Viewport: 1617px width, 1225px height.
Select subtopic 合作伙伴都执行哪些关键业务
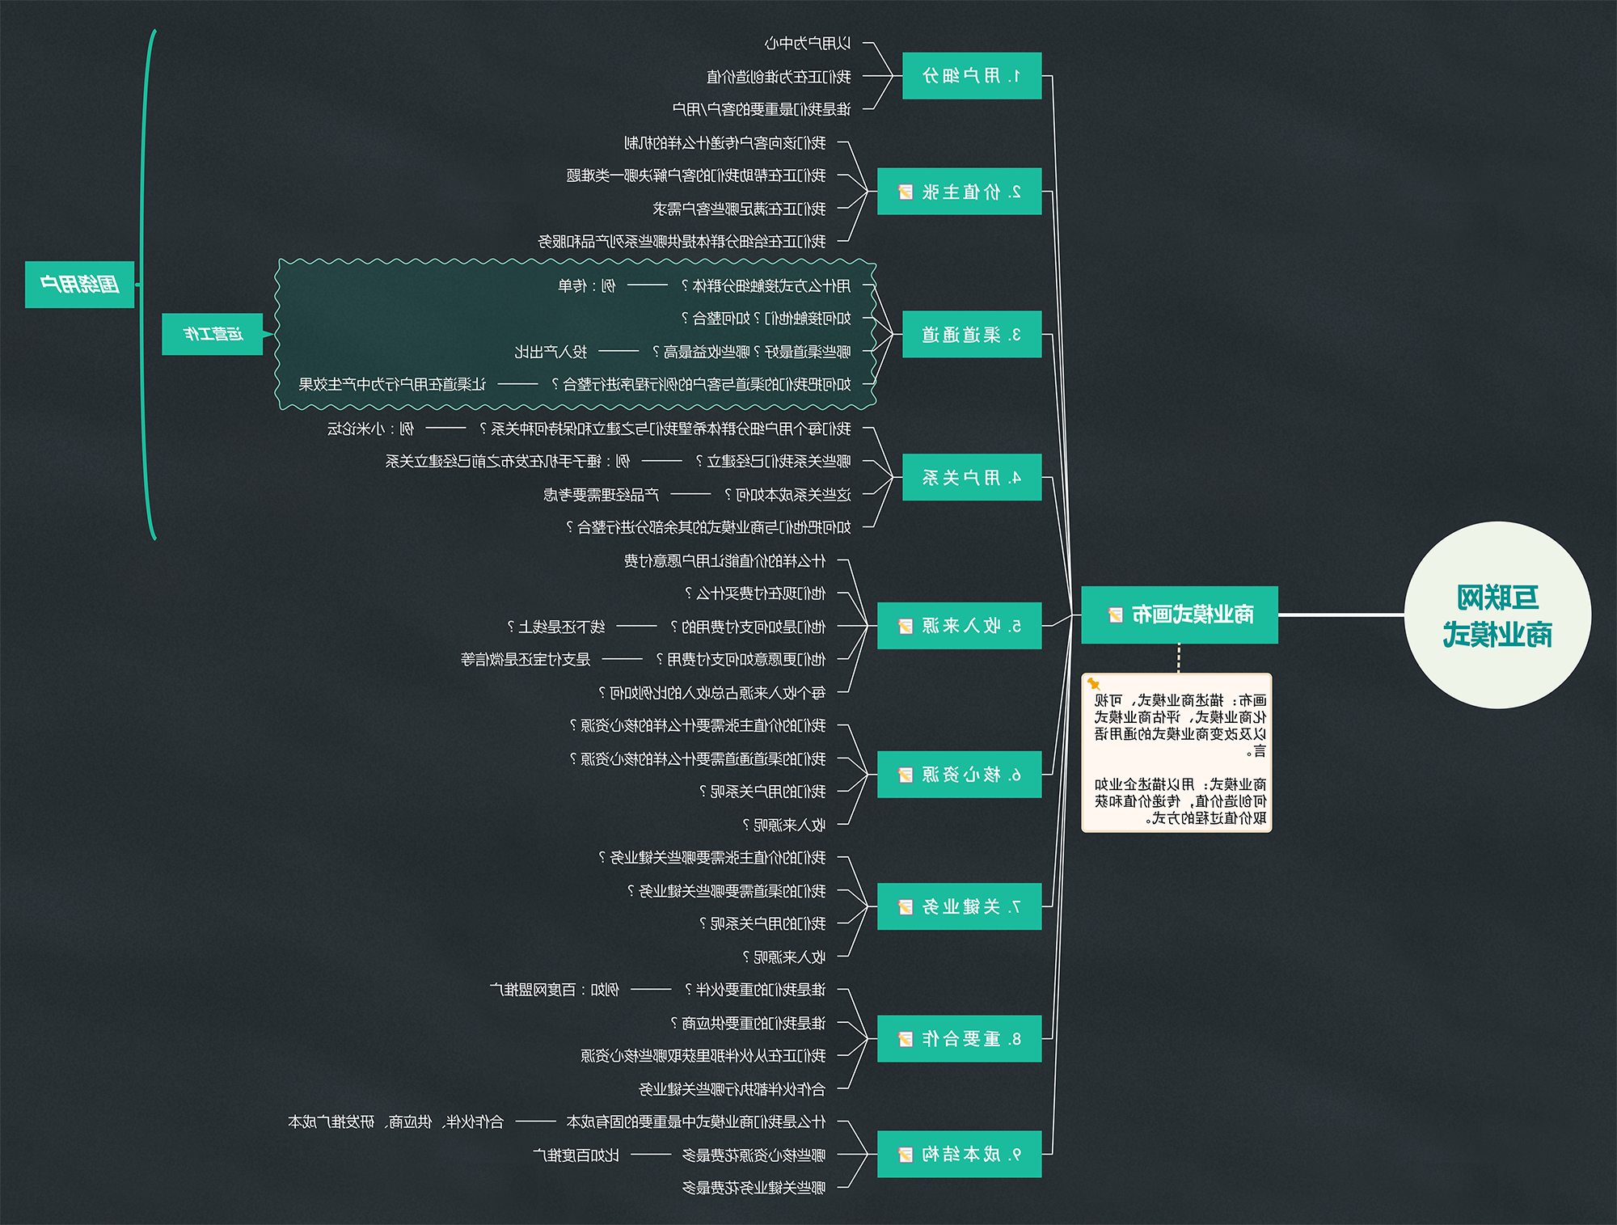(x=733, y=1089)
